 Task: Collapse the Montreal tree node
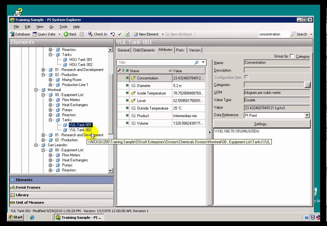(36, 90)
